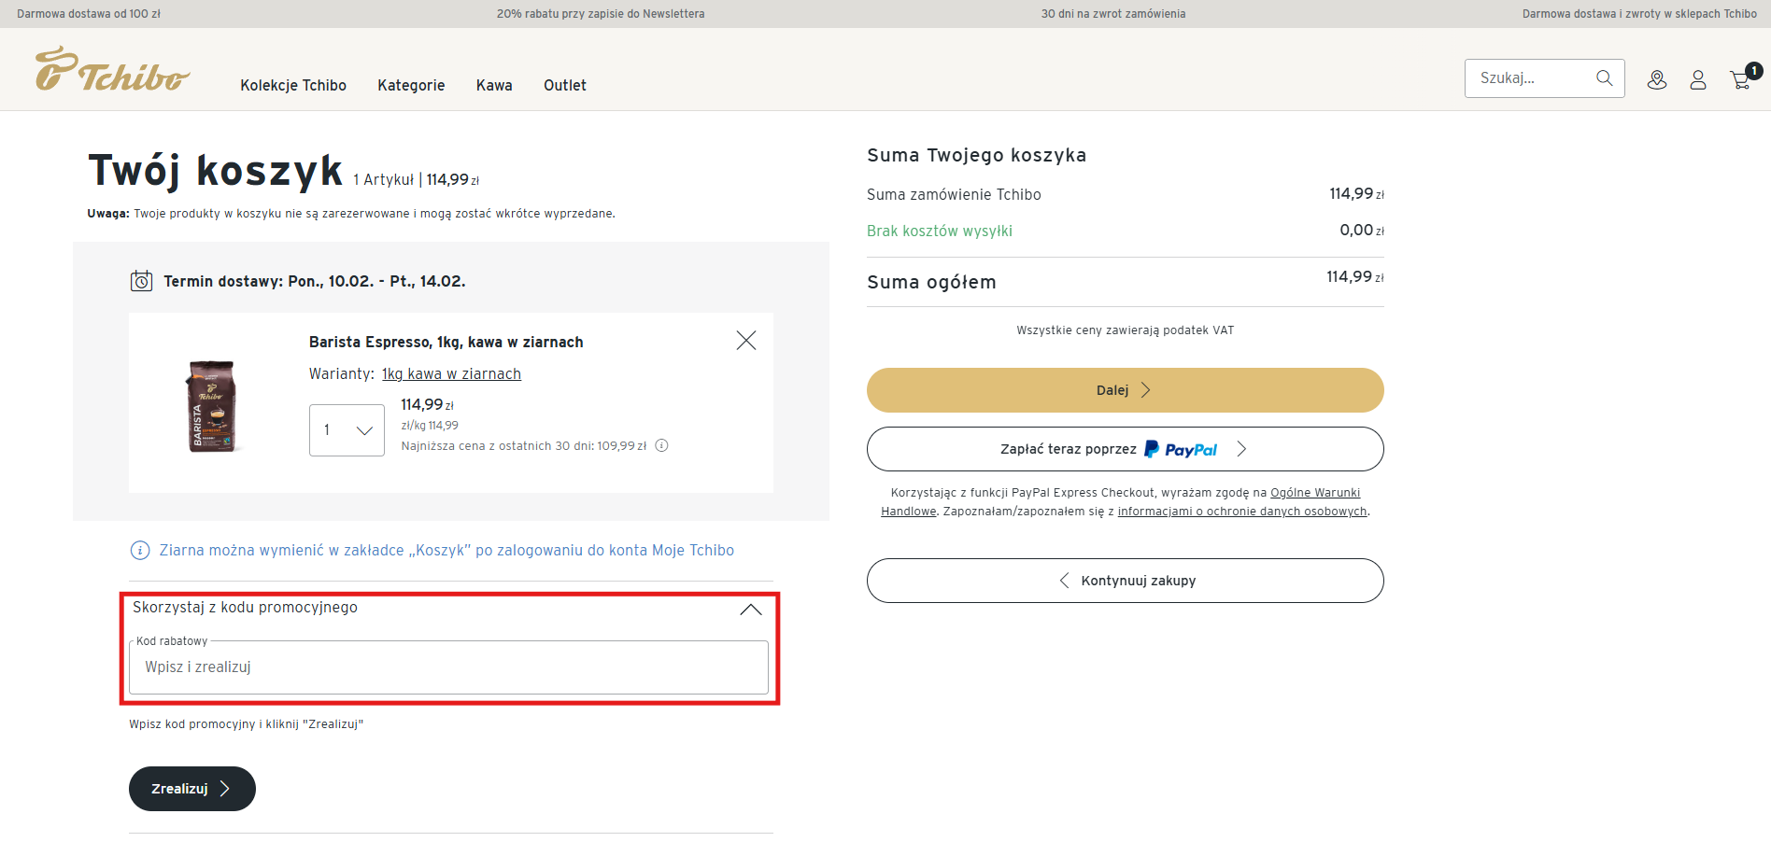Click the delivery date calendar icon

(x=141, y=281)
